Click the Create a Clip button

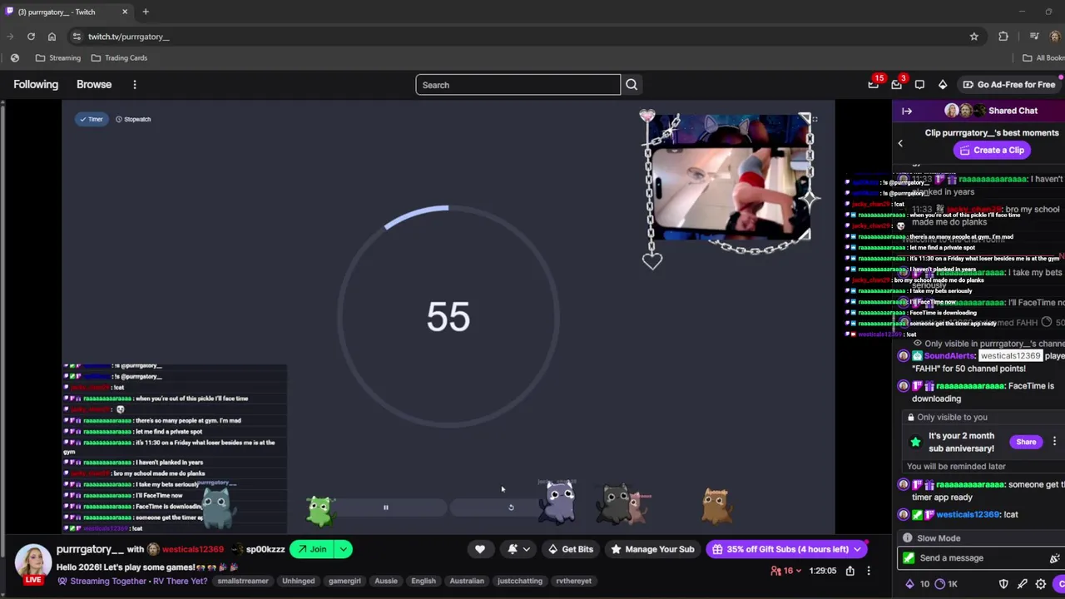992,151
